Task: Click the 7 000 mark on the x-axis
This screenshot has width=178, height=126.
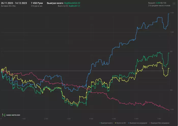Action: pos(159,118)
